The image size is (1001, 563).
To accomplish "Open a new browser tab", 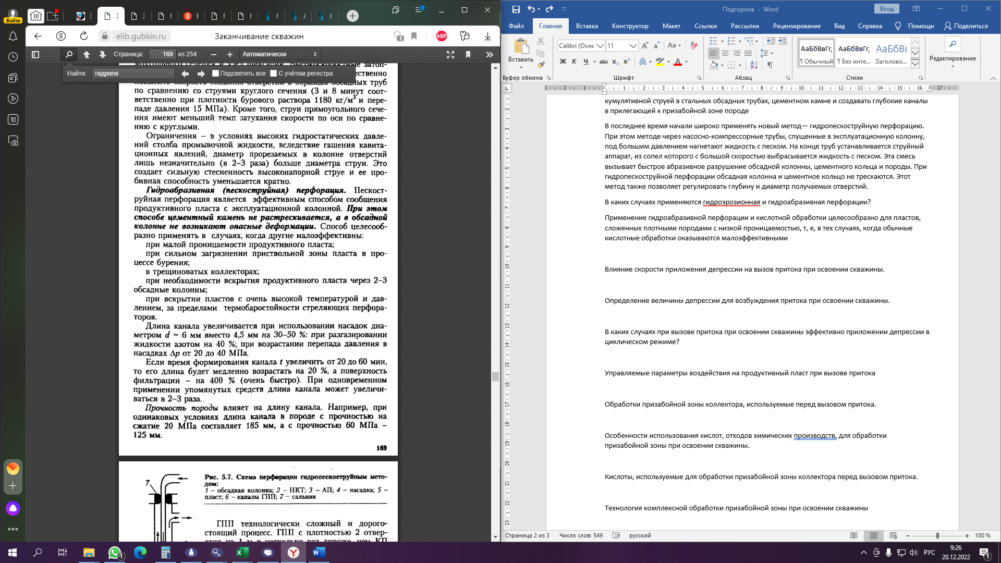I will pos(352,16).
